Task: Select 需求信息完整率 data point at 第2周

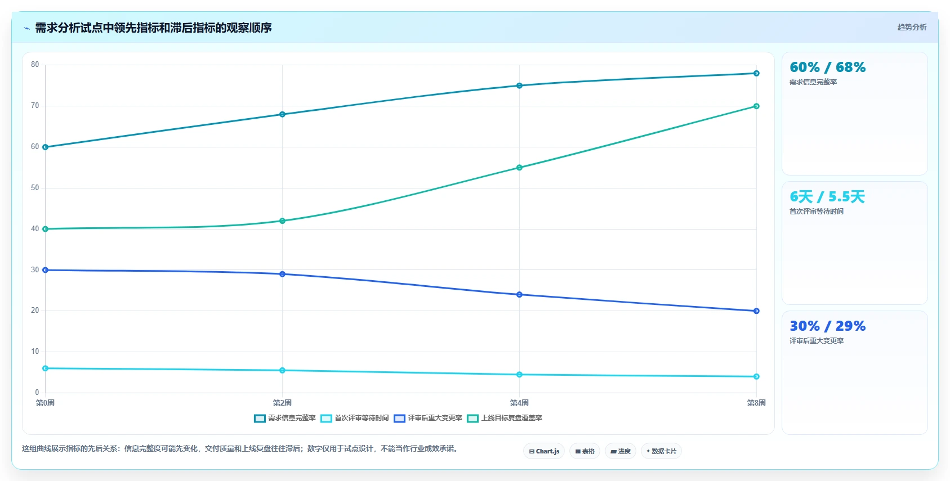Action: tap(282, 114)
